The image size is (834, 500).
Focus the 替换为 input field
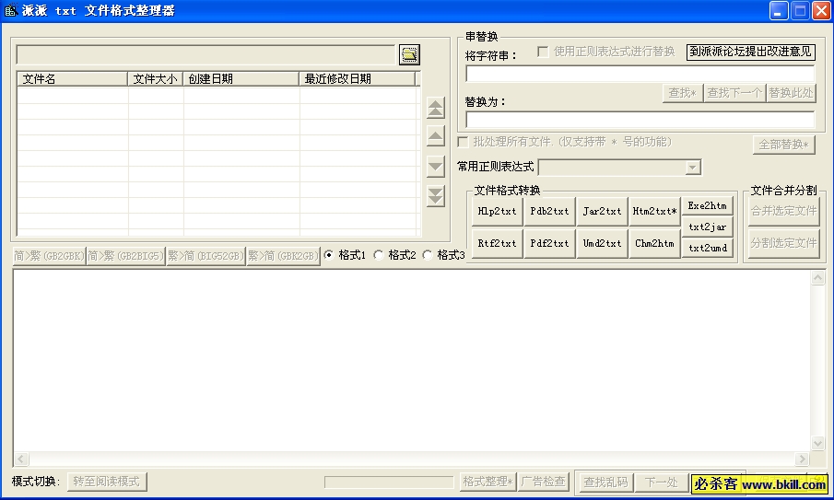pos(640,120)
